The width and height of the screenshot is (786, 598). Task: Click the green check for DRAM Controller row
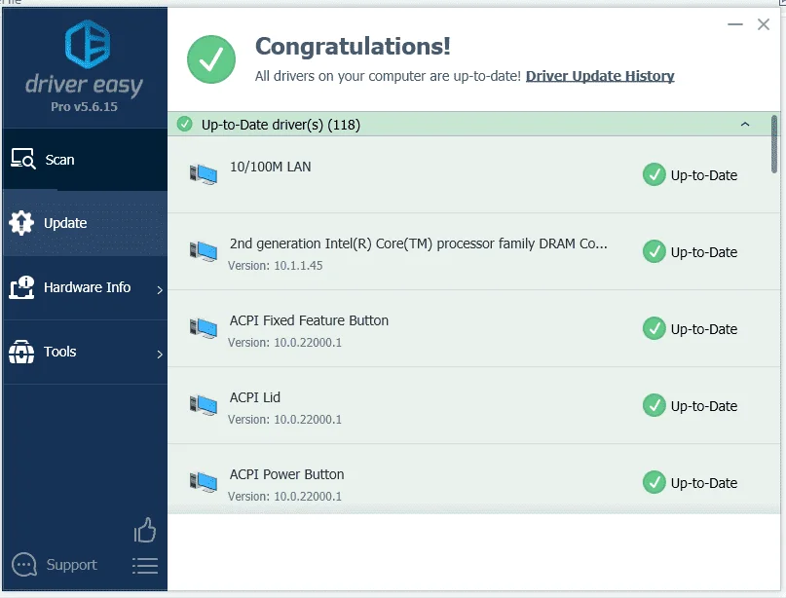655,251
